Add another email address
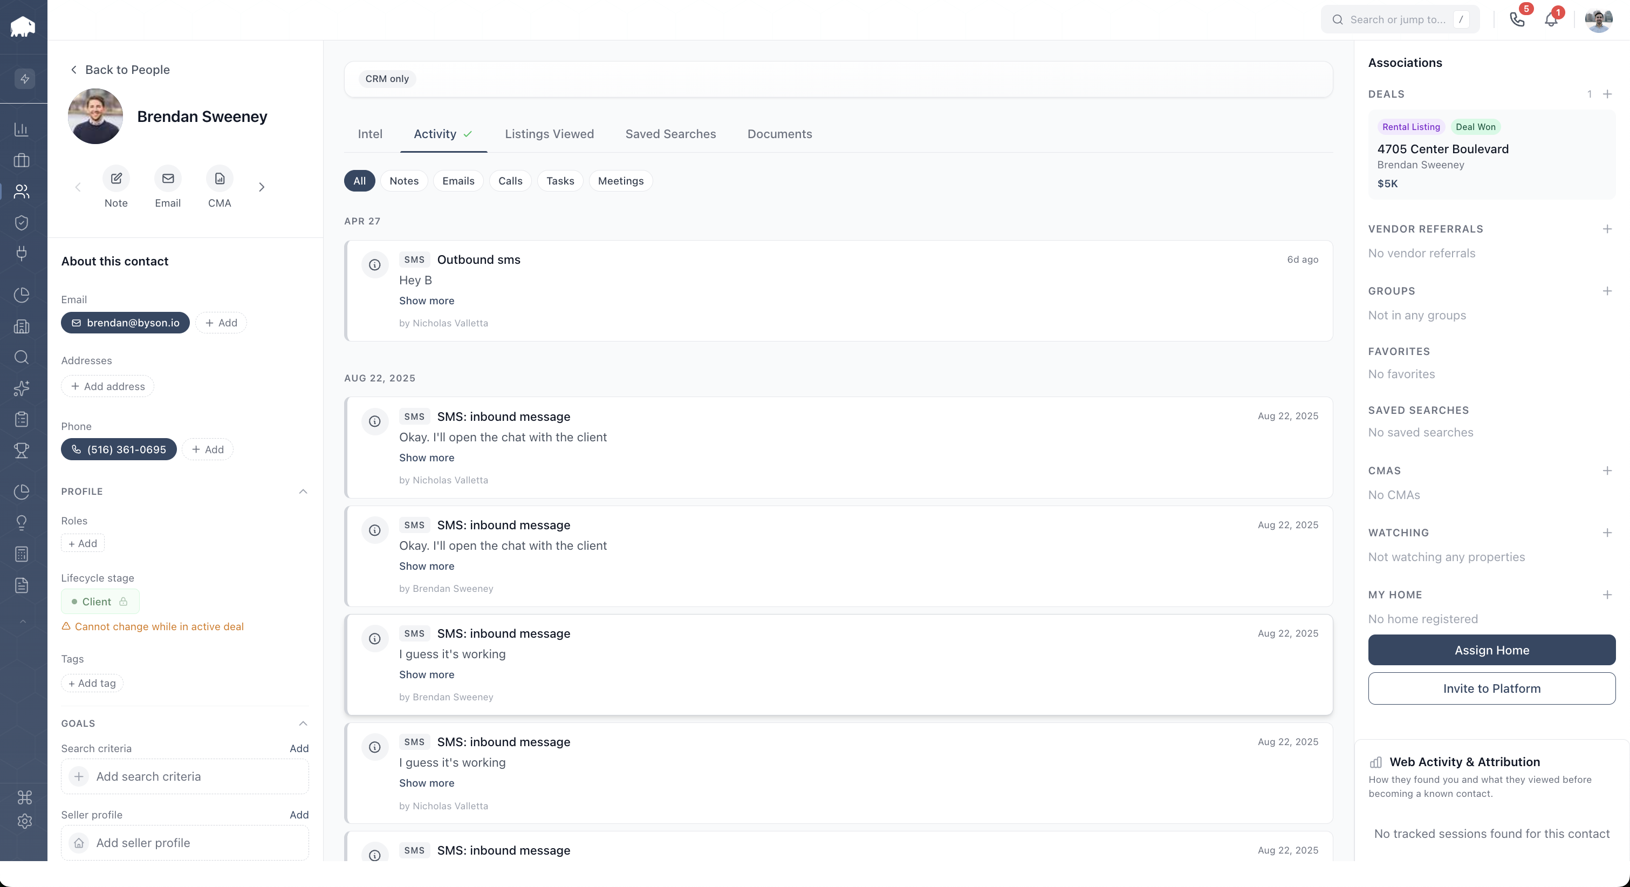 [221, 323]
